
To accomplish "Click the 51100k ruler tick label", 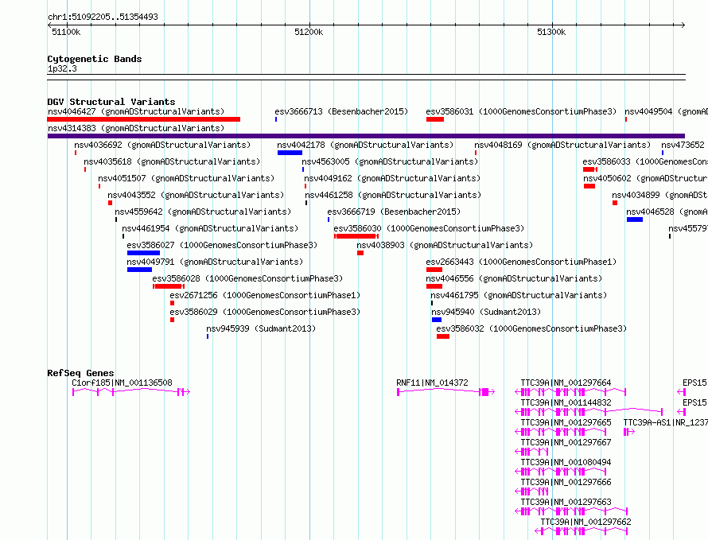I will click(x=66, y=32).
